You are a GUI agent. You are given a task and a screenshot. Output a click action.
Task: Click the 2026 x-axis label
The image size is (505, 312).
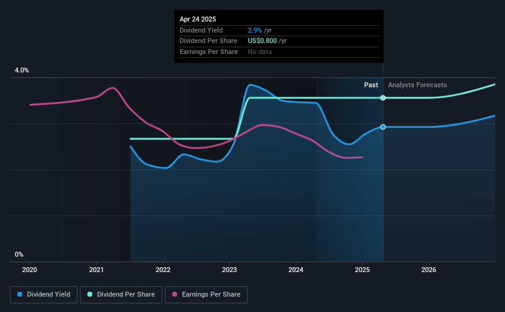pyautogui.click(x=429, y=270)
